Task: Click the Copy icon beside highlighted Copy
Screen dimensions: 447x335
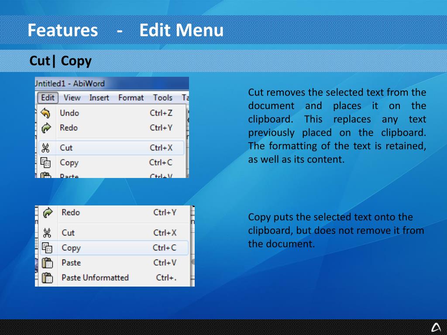Action: [x=47, y=248]
